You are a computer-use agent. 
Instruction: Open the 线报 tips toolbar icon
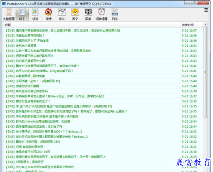(35, 14)
